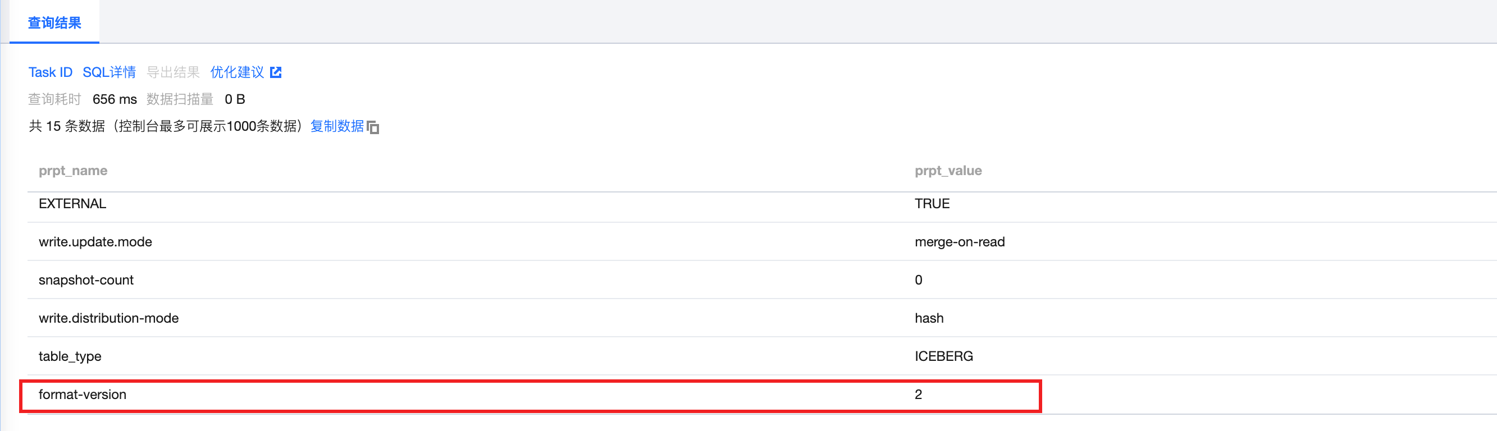Select the write.update.mode row
The image size is (1497, 431).
95,242
